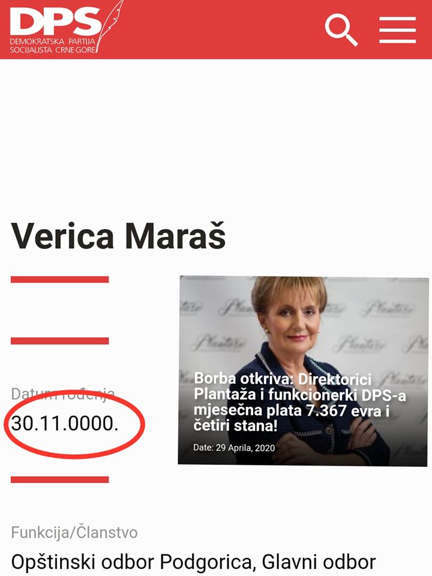This screenshot has width=432, height=576.
Task: Click the Borba otkriva article headline
Action: click(x=300, y=402)
